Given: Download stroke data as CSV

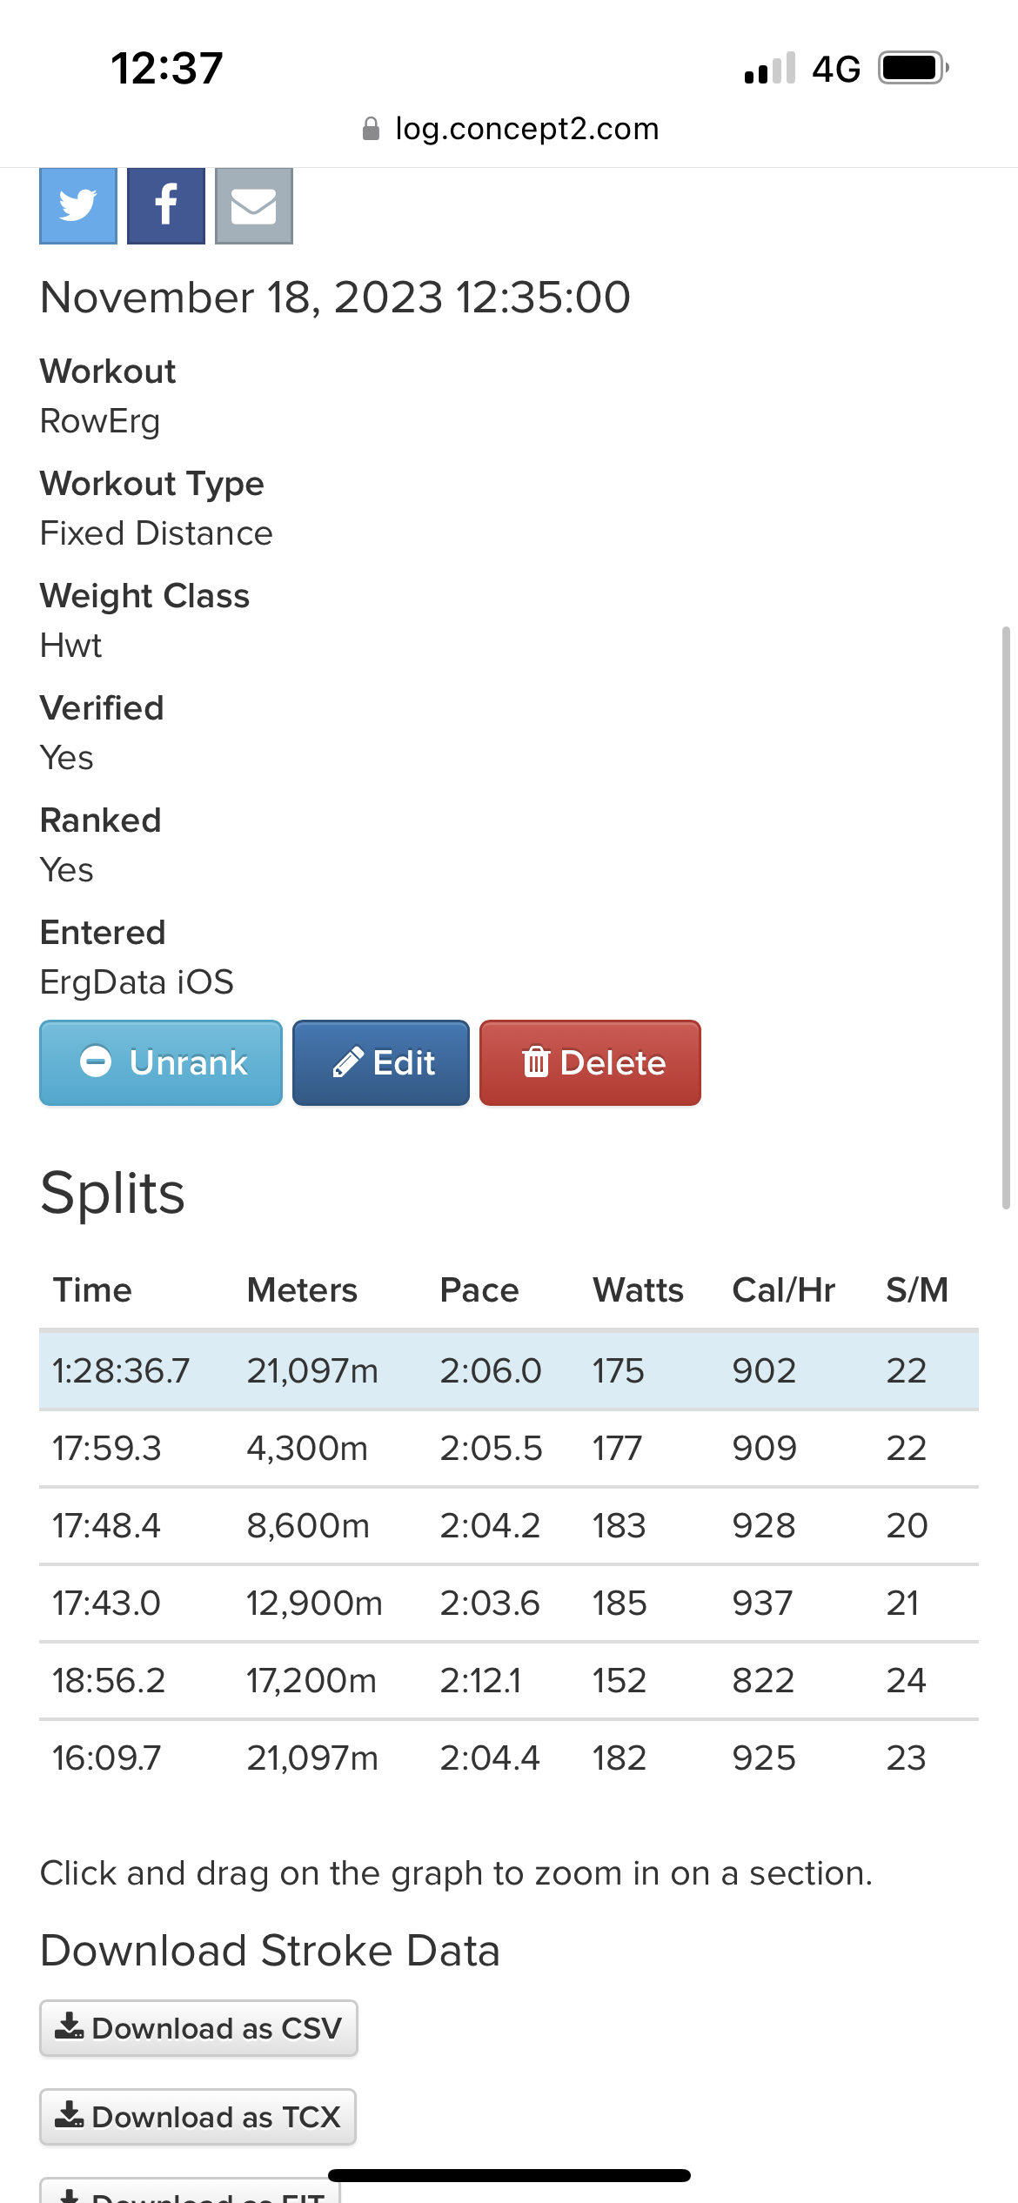Looking at the screenshot, I should [198, 2028].
